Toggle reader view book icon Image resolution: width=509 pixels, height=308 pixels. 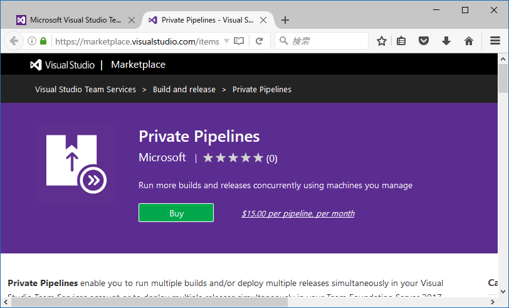[239, 41]
